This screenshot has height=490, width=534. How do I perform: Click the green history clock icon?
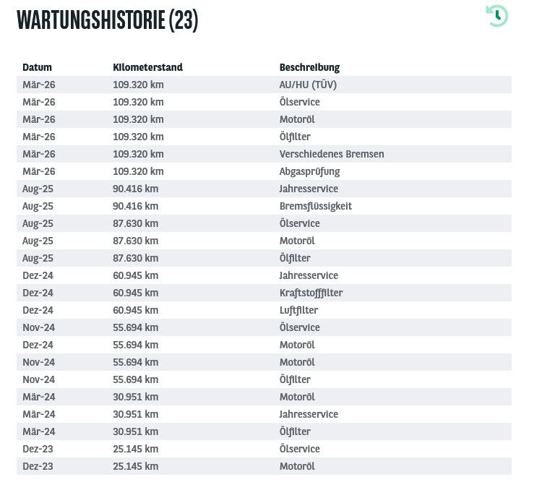click(x=497, y=16)
